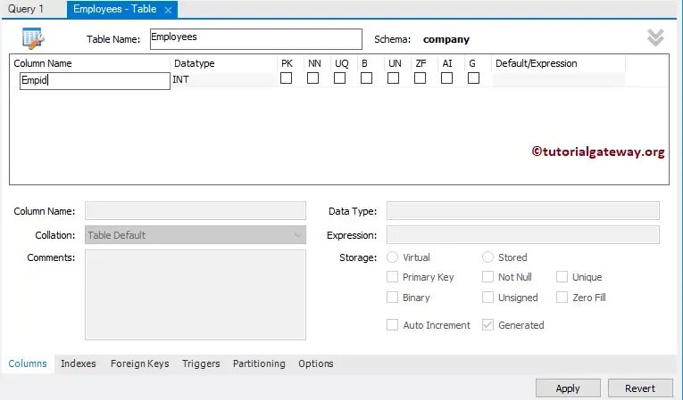Click the Data Type detail field
The height and width of the screenshot is (400, 683).
tap(522, 211)
